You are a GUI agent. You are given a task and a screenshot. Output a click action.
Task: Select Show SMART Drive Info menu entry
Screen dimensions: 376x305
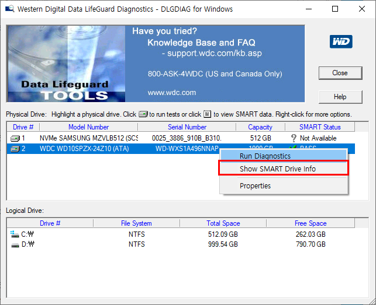click(284, 169)
